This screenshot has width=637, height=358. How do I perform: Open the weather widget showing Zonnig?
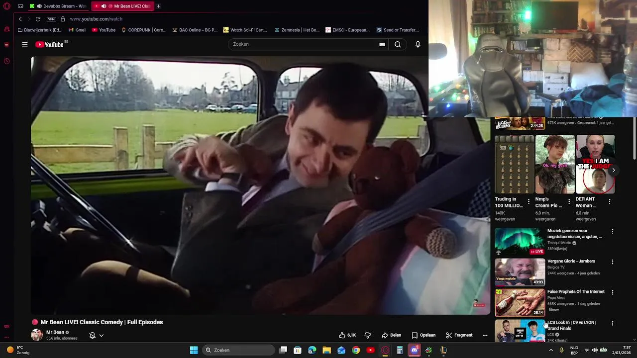[x=18, y=350]
